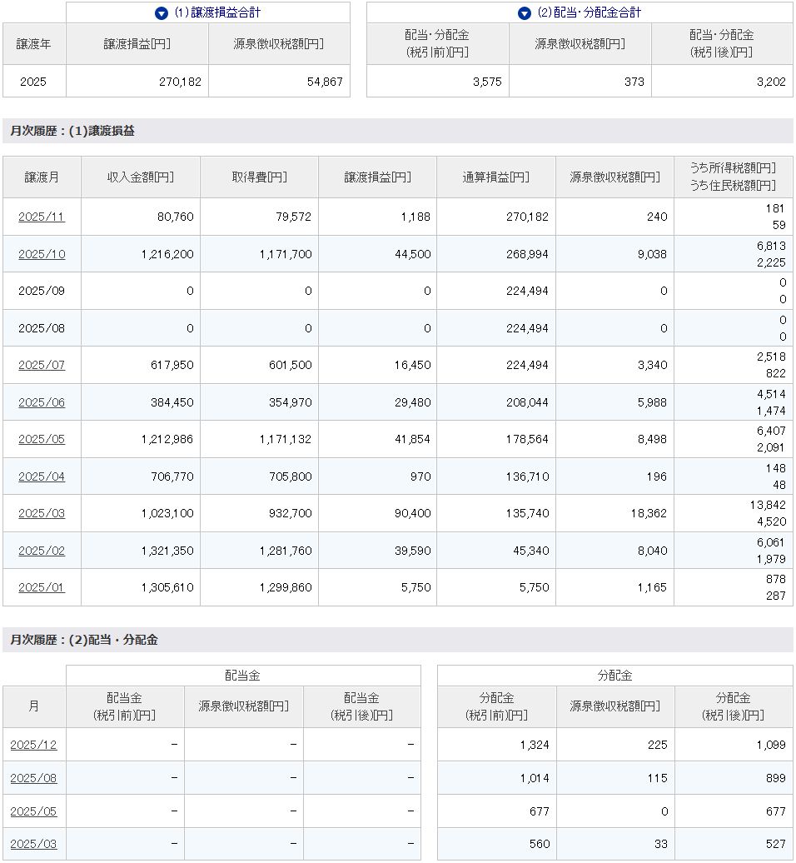View the 2025/04 transfer month details
The width and height of the screenshot is (796, 863).
pos(42,476)
